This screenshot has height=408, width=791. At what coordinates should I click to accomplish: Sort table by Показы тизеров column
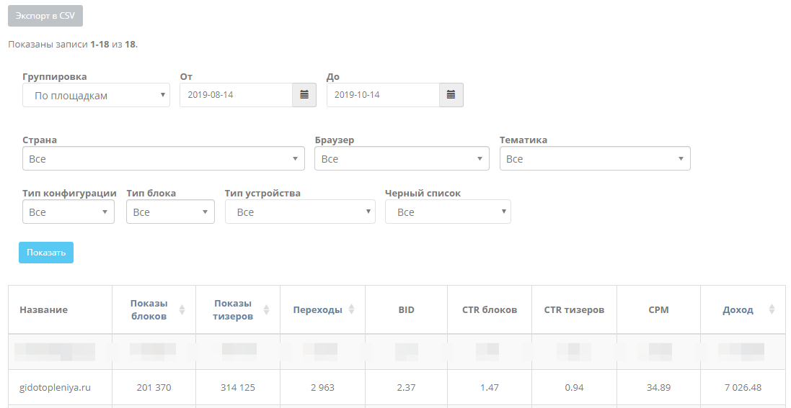tap(234, 309)
